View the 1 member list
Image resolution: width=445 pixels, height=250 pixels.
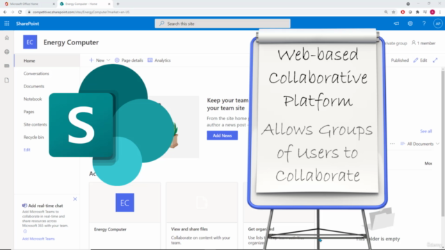pyautogui.click(x=423, y=43)
